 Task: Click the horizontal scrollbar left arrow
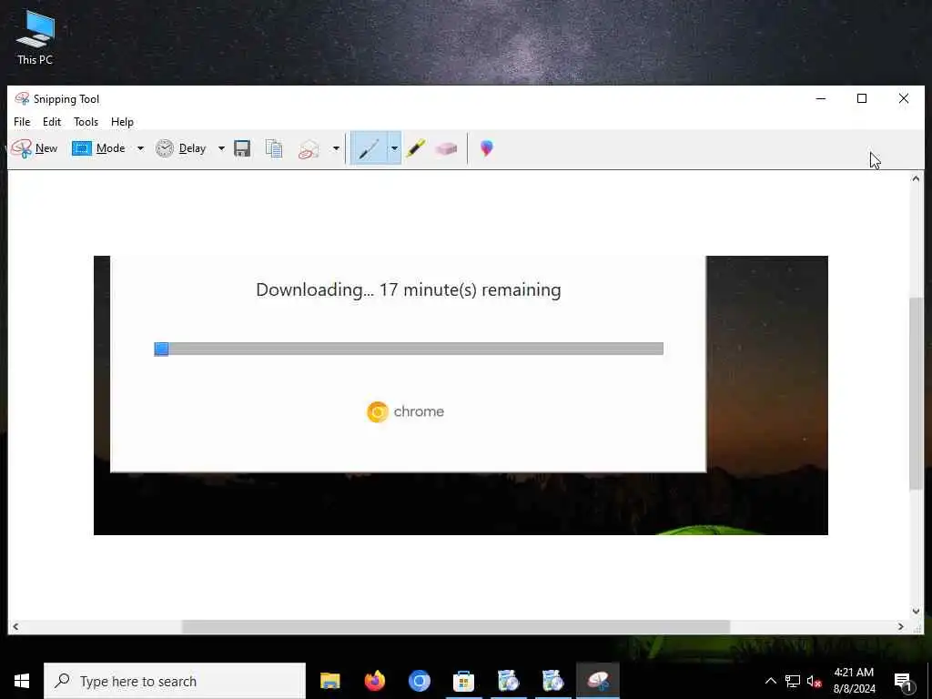pyautogui.click(x=15, y=626)
